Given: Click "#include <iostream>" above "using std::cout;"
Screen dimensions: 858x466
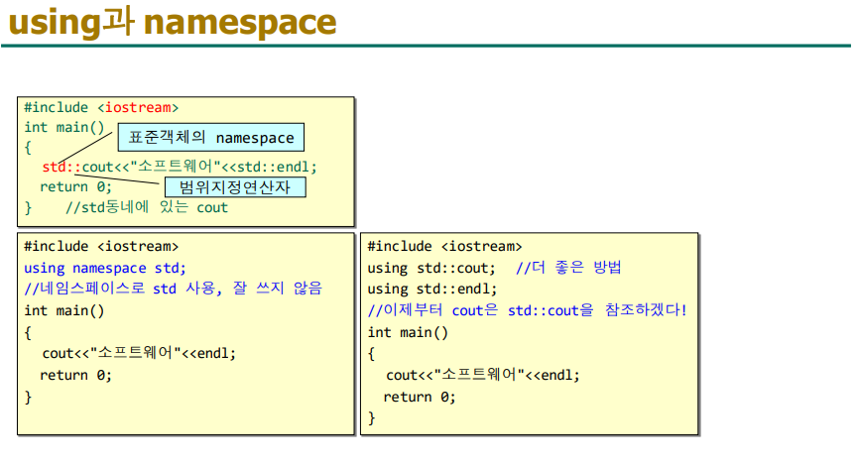Looking at the screenshot, I should tap(444, 247).
